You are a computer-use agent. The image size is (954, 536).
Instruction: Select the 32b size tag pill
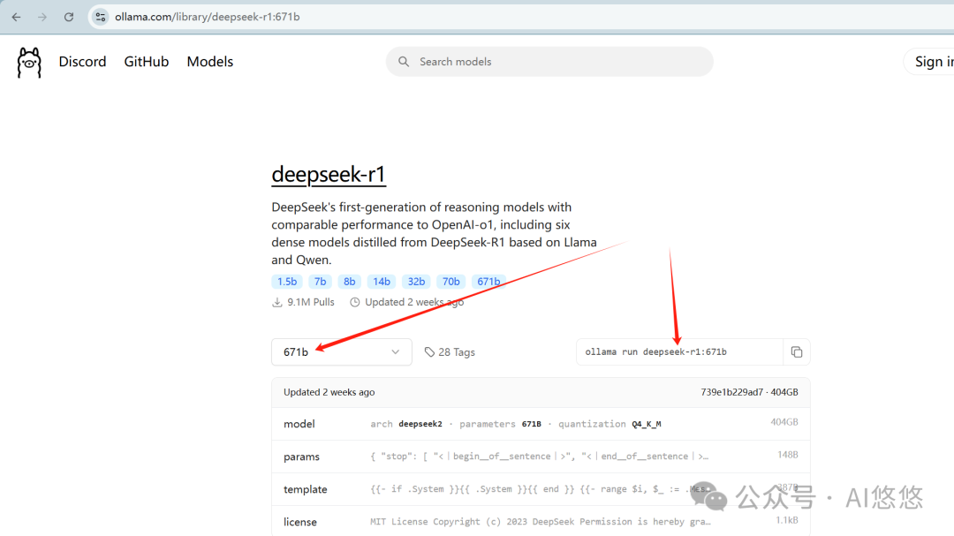click(415, 281)
